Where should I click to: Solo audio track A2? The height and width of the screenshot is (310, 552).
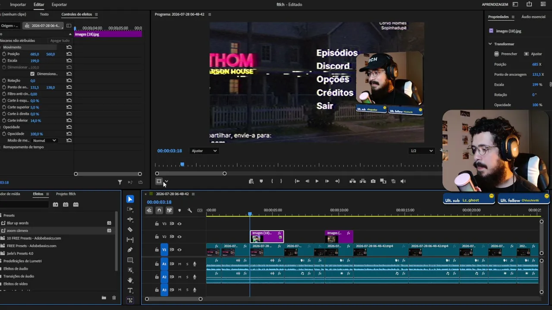[187, 277]
